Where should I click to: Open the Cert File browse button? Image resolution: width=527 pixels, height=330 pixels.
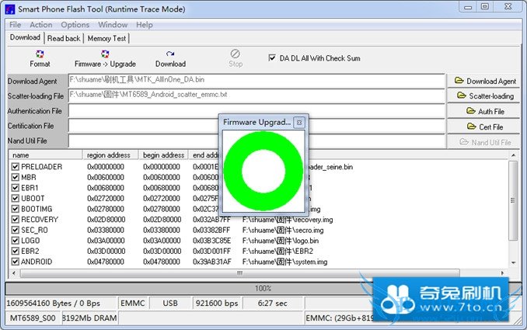485,127
